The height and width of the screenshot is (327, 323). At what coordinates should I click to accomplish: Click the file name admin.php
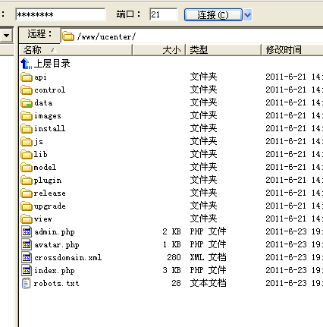(x=55, y=232)
